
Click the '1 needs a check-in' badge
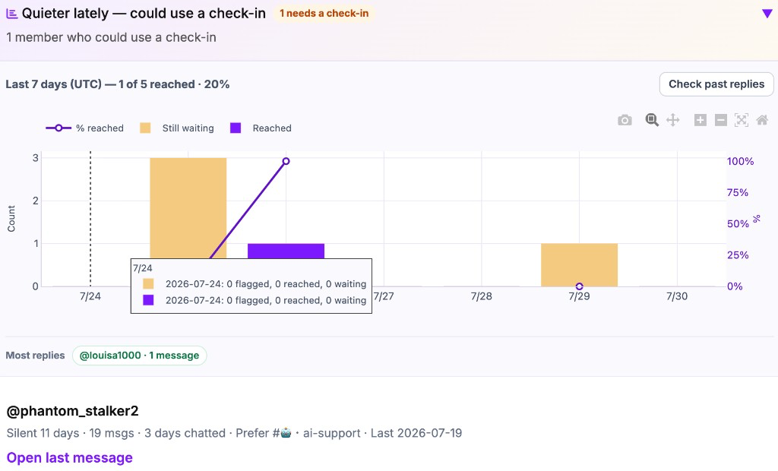coord(324,14)
